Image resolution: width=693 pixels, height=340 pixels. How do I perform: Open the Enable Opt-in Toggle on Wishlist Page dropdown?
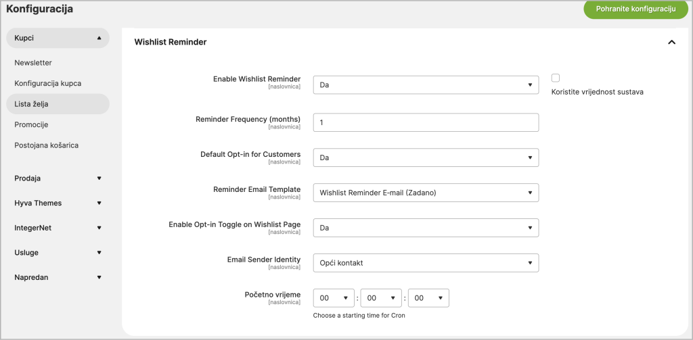[x=426, y=228]
